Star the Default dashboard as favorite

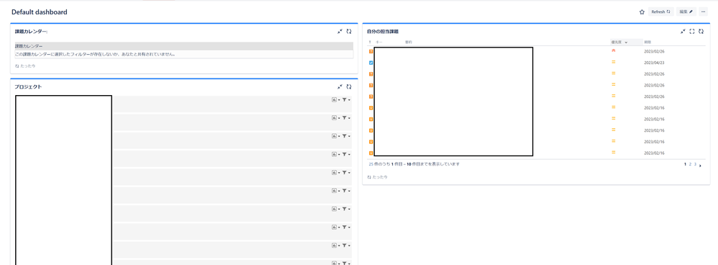click(x=642, y=12)
